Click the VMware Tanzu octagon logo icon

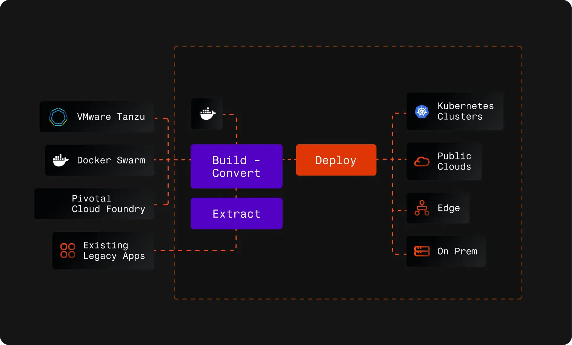(58, 117)
